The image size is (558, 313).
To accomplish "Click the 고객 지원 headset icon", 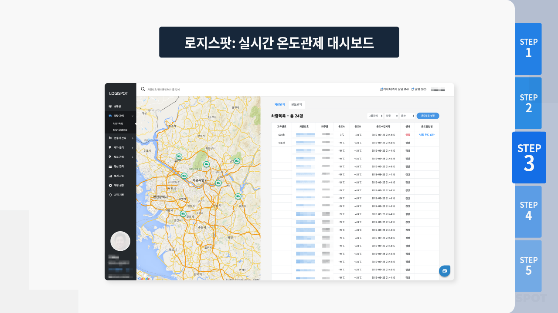I will pyautogui.click(x=110, y=195).
